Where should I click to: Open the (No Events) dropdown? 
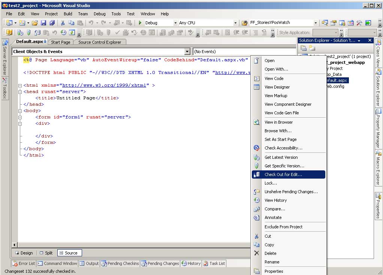[245, 52]
